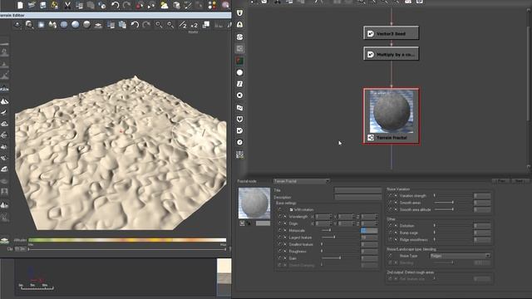The width and height of the screenshot is (532, 299).
Task: Click the Terrain Editor redo arrow
Action: 146,24
